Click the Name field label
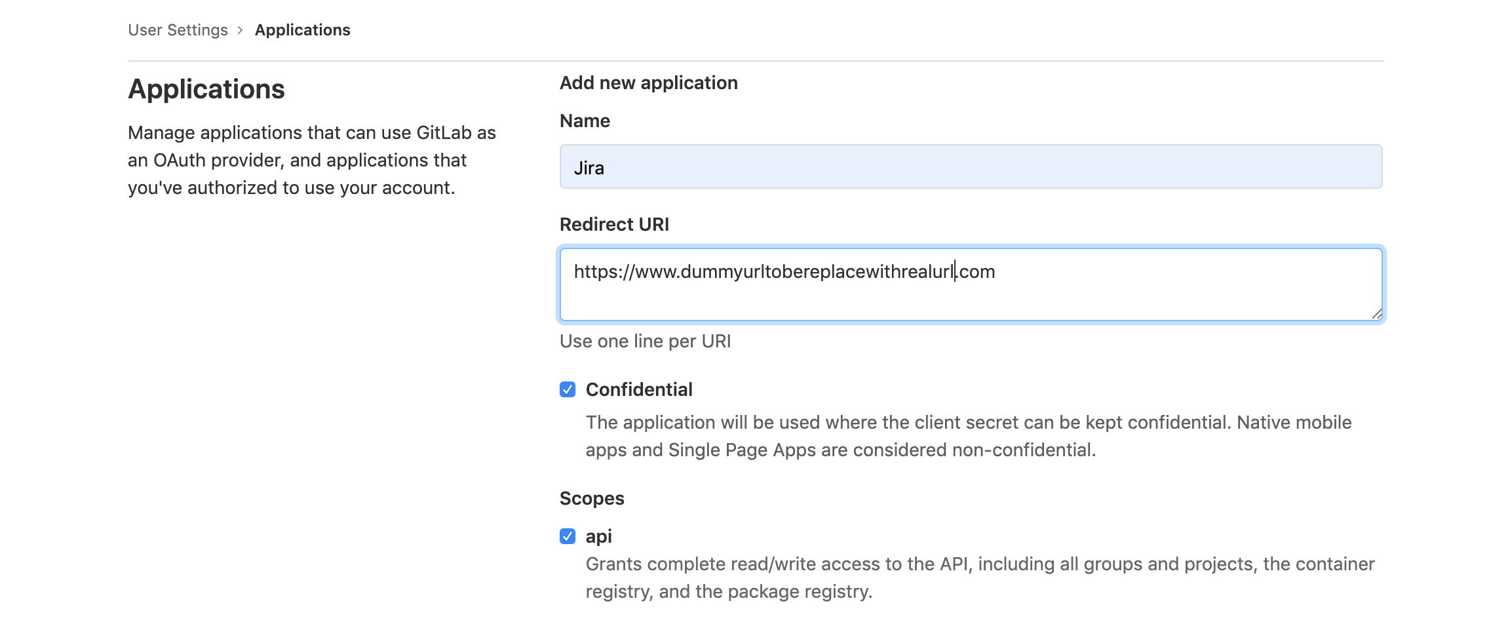The width and height of the screenshot is (1510, 626). 585,121
